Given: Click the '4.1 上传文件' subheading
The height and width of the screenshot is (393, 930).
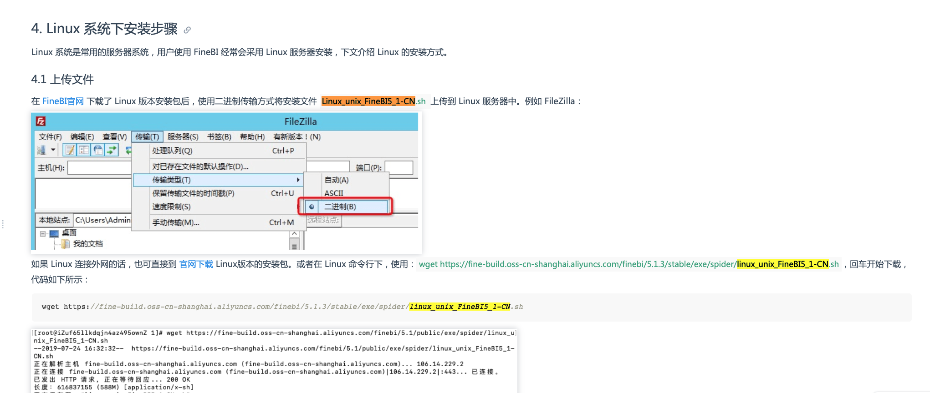Looking at the screenshot, I should [x=62, y=80].
